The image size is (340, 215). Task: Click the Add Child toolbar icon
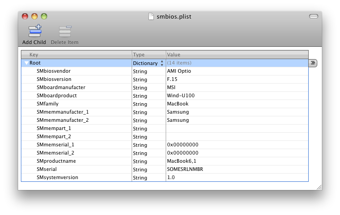click(x=34, y=31)
